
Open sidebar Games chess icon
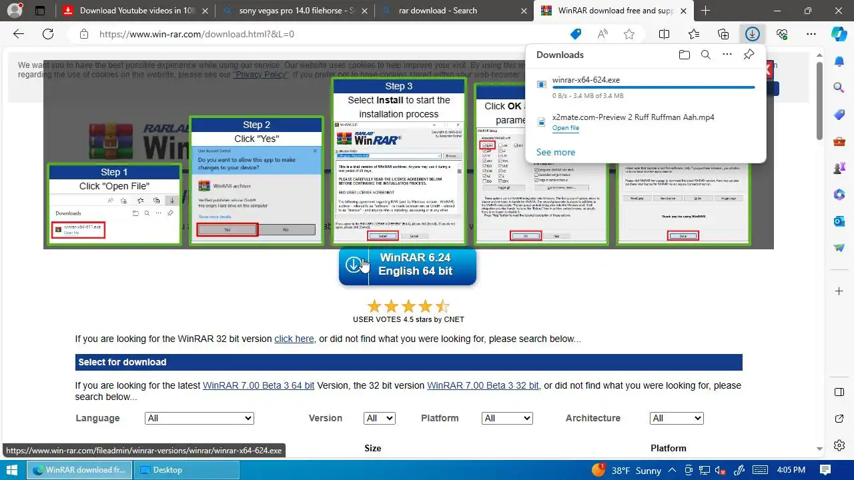839,168
